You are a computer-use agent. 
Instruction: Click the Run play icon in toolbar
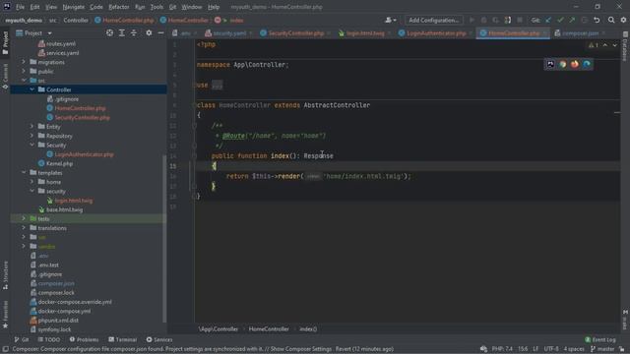coord(472,20)
